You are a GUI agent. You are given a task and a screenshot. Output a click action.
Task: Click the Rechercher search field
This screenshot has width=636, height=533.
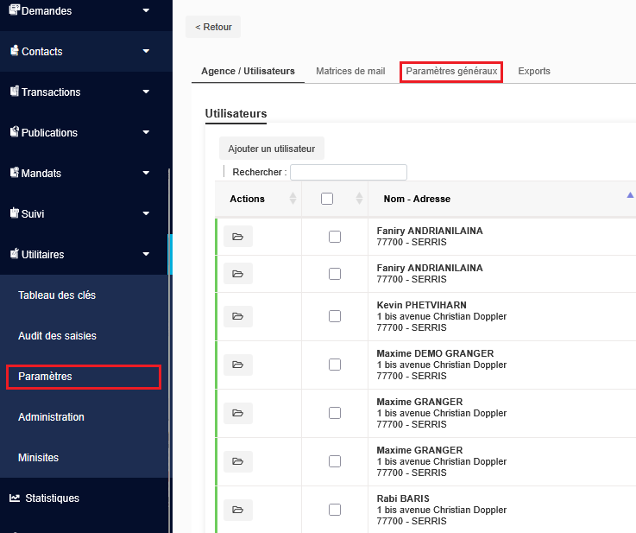coord(348,172)
